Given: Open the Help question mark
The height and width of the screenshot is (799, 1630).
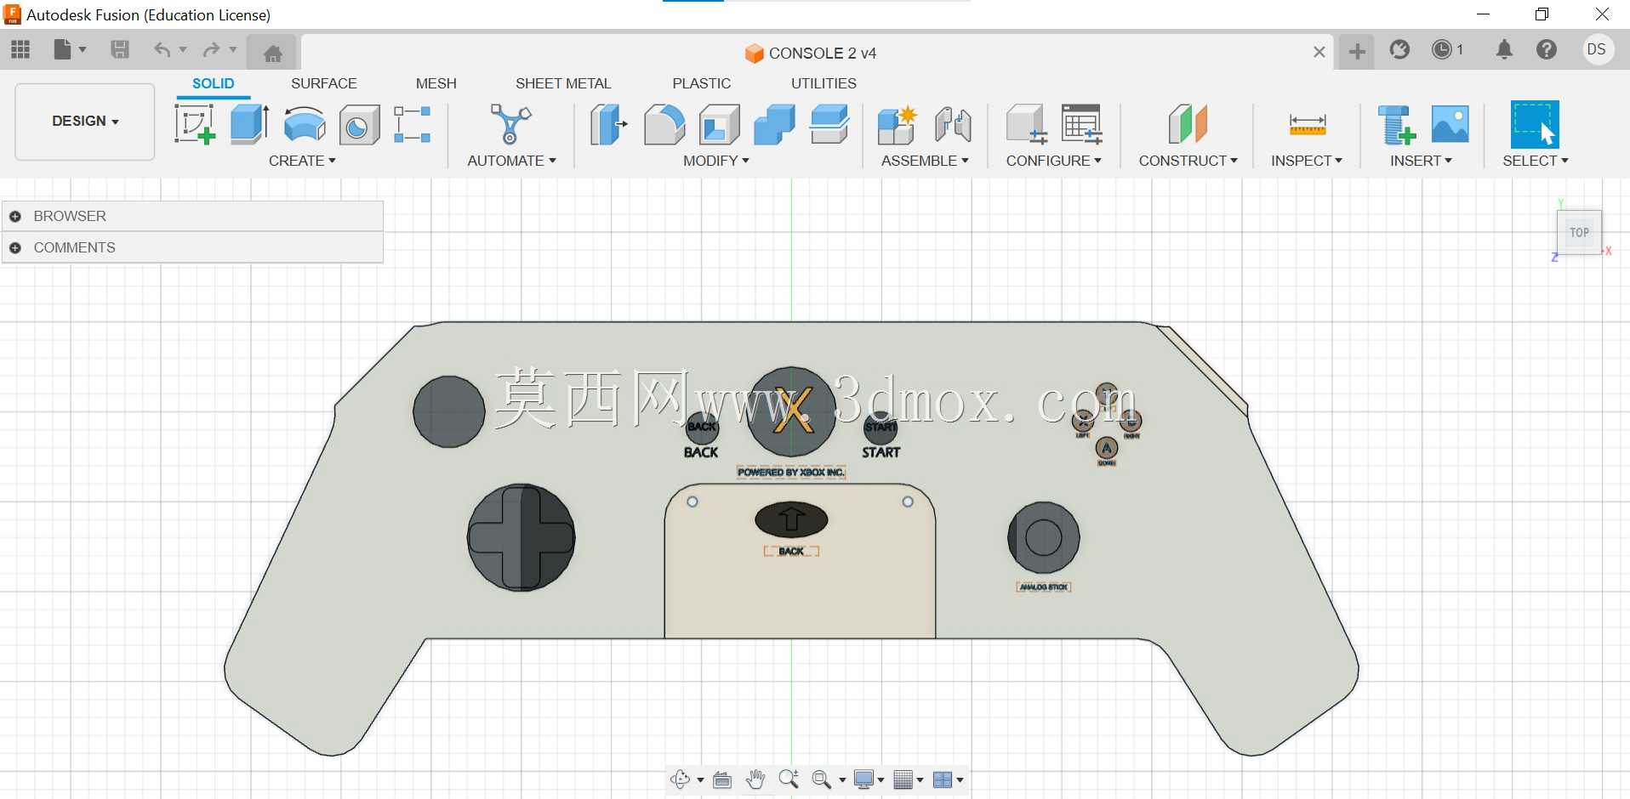Looking at the screenshot, I should click(1547, 50).
